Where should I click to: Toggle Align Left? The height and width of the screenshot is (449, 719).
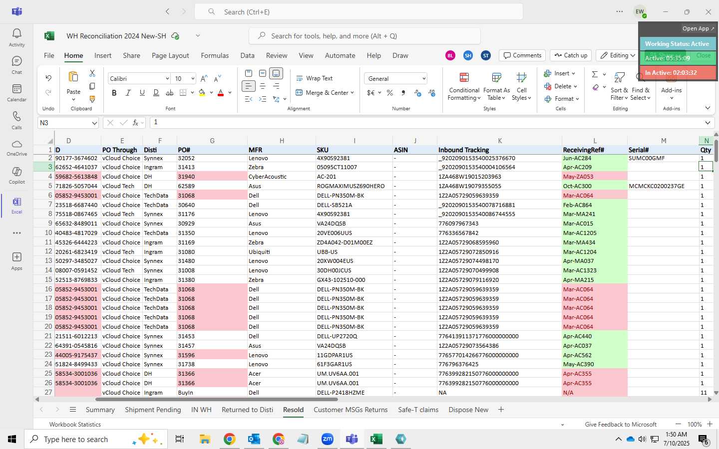point(249,86)
